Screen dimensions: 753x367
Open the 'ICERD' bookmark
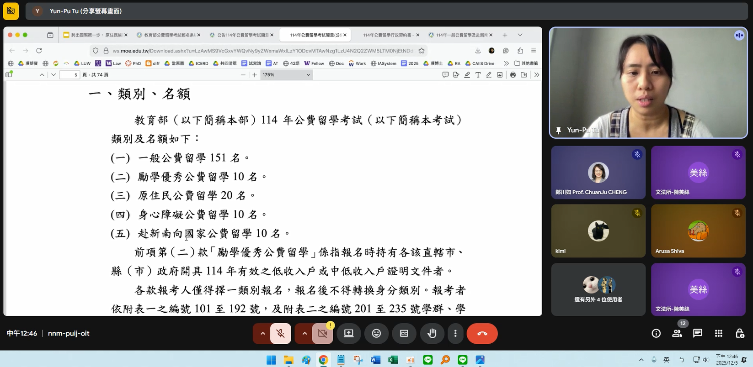[x=198, y=63]
